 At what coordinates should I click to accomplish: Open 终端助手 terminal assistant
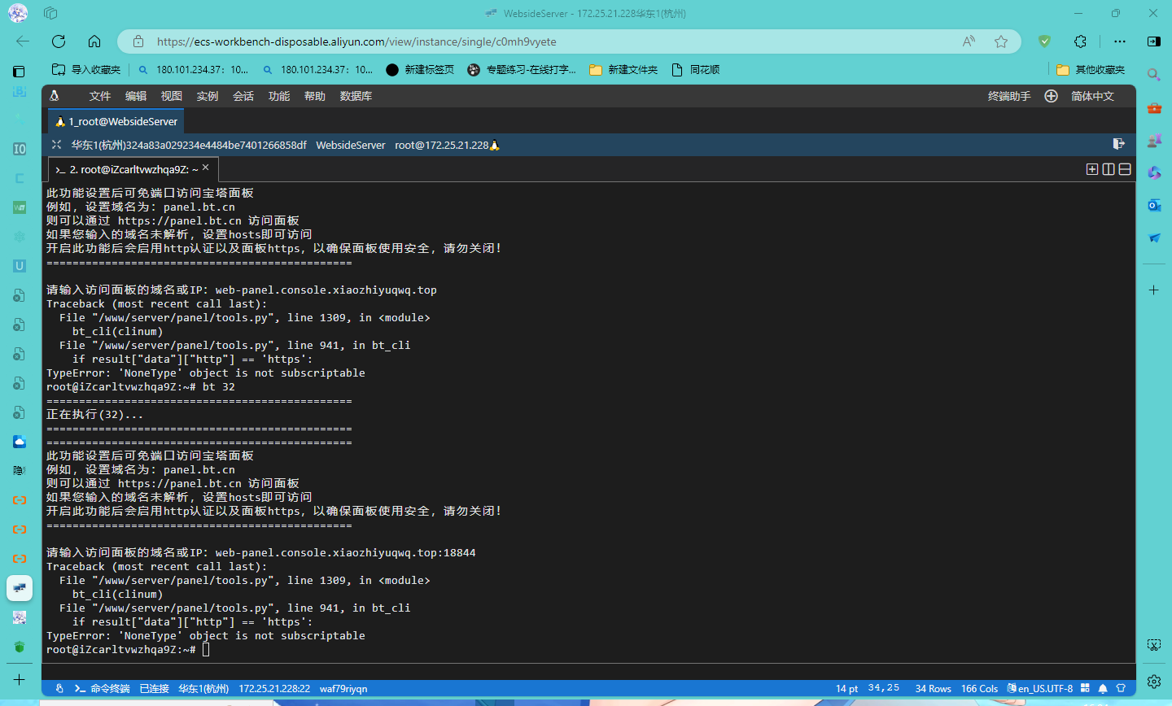(1009, 96)
